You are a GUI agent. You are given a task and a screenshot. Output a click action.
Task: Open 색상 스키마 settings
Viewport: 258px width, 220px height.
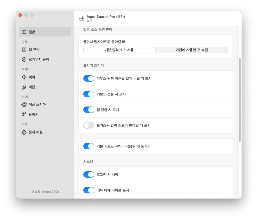pyautogui.click(x=45, y=104)
